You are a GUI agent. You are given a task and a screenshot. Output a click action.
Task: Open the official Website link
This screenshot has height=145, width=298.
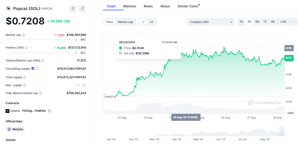click(15, 129)
